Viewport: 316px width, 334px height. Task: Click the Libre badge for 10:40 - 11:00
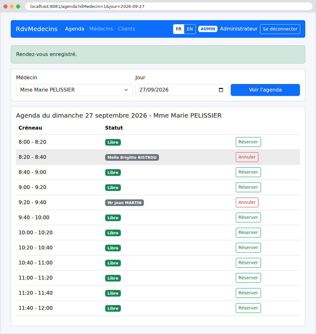[113, 263]
